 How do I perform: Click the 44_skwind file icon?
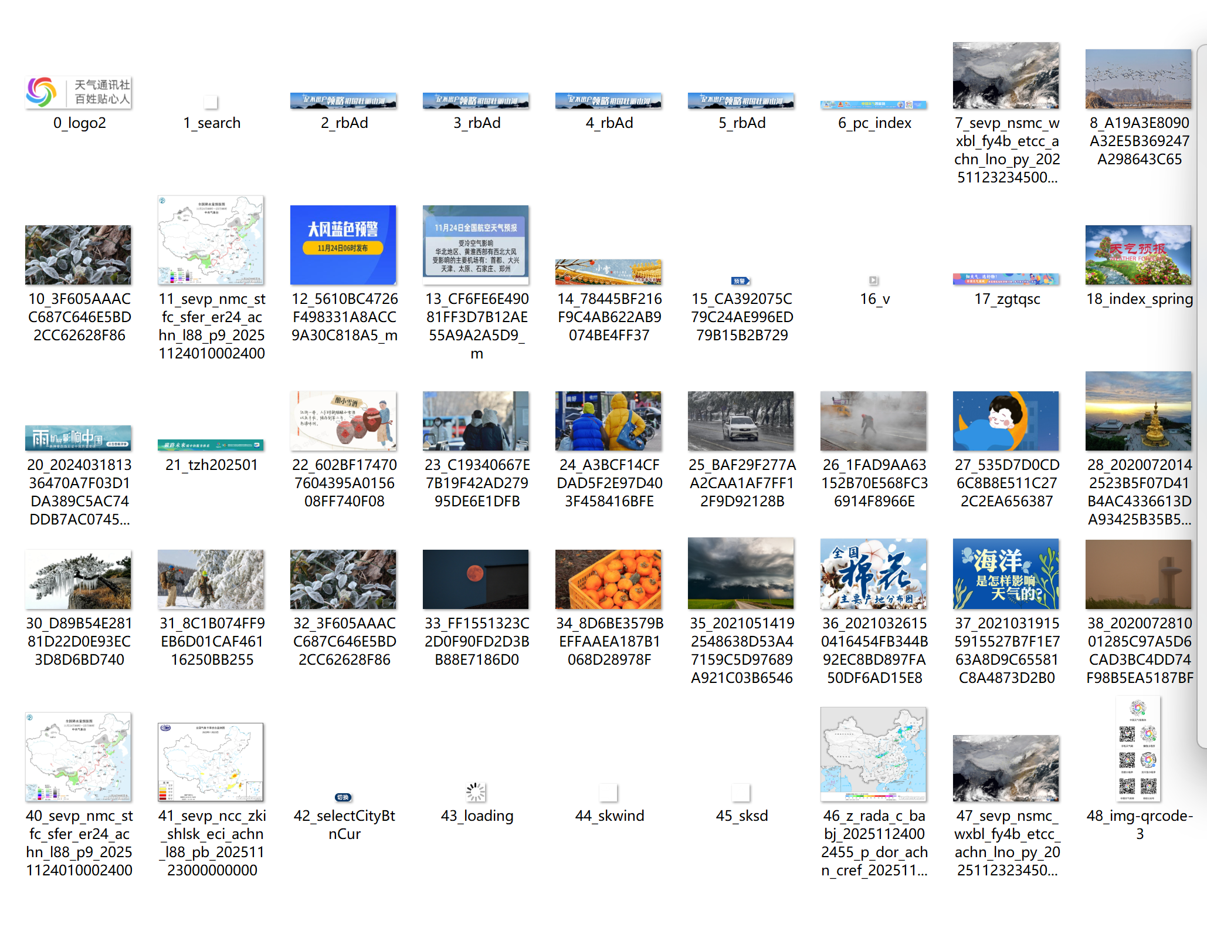[x=608, y=793]
